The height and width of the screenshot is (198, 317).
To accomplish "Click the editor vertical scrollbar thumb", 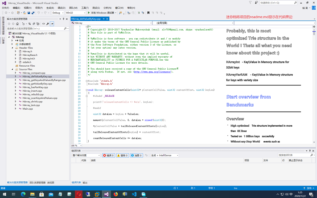I will pyautogui.click(x=314, y=33).
